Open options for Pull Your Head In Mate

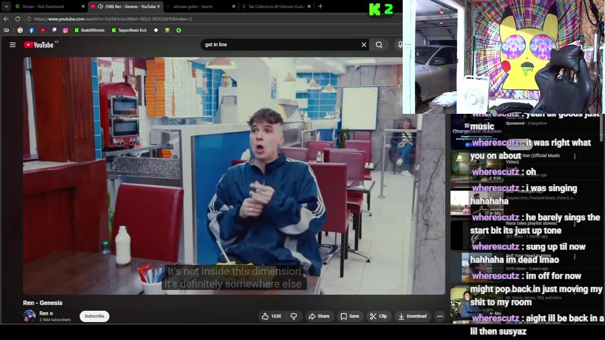point(575,257)
